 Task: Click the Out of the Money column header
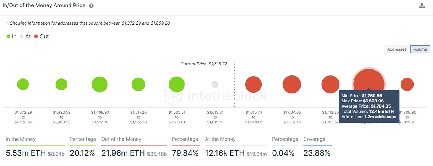121,139
